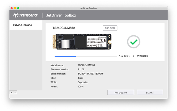Click the yellow minimize window button

point(15,8)
